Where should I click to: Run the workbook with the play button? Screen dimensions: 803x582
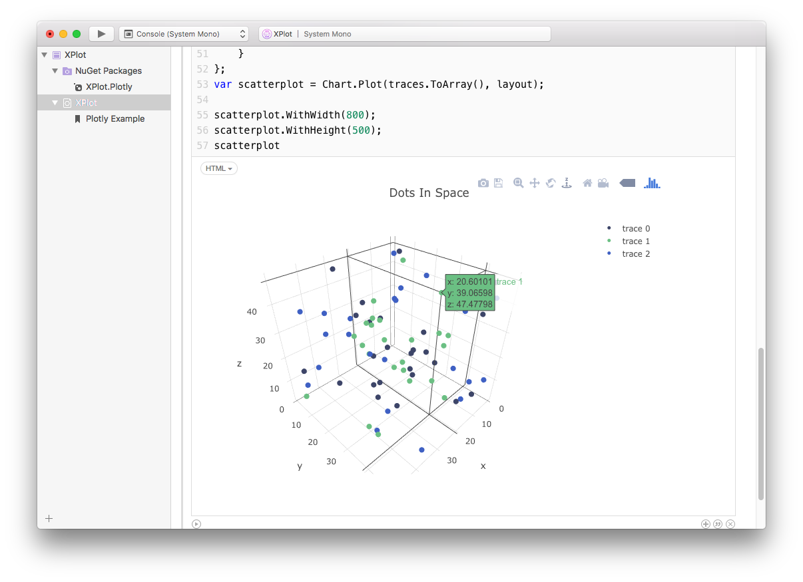[x=101, y=33]
